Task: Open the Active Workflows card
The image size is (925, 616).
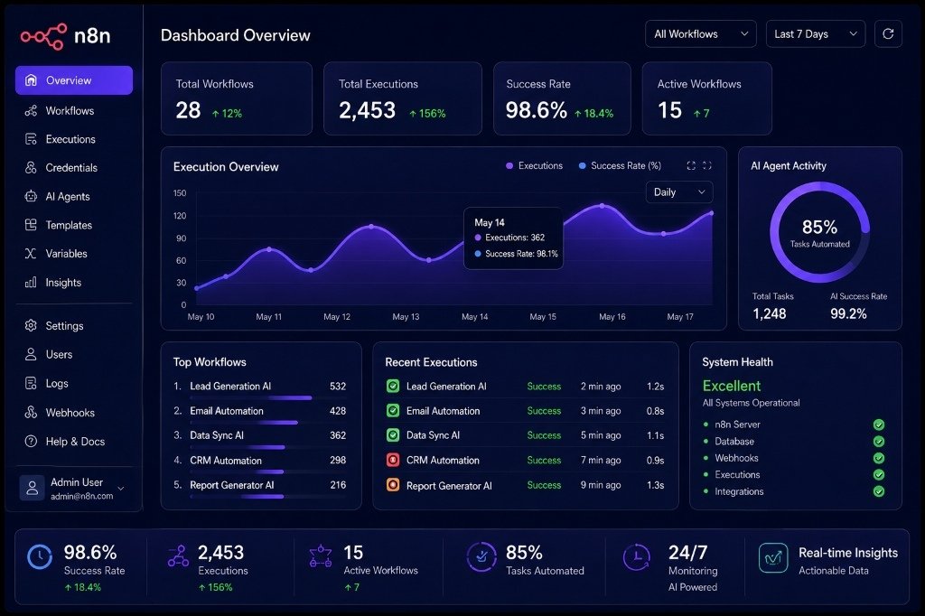Action: point(706,98)
